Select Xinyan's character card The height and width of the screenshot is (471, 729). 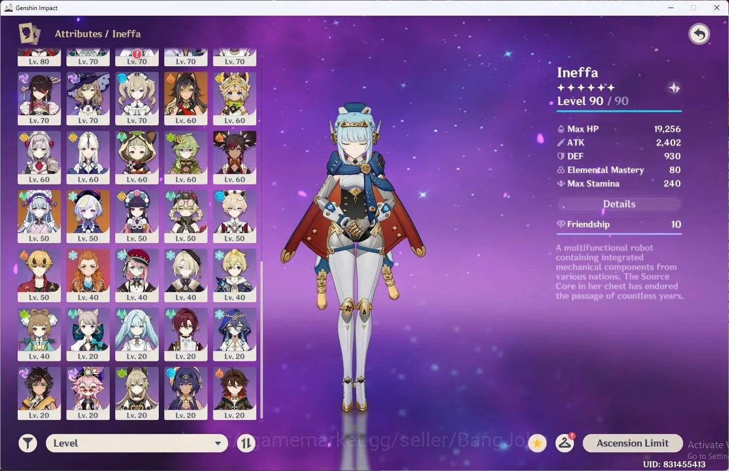pos(235,158)
